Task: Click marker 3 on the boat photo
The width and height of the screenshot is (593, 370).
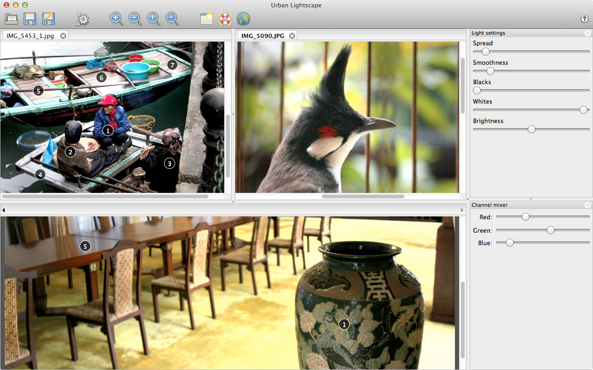Action: coord(169,163)
